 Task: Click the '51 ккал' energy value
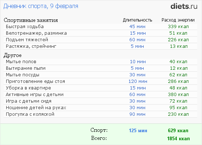[178, 33]
